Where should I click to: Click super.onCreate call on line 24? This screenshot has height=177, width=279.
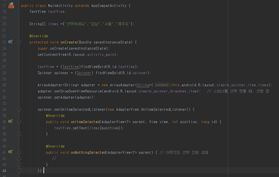pyautogui.click(x=73, y=48)
